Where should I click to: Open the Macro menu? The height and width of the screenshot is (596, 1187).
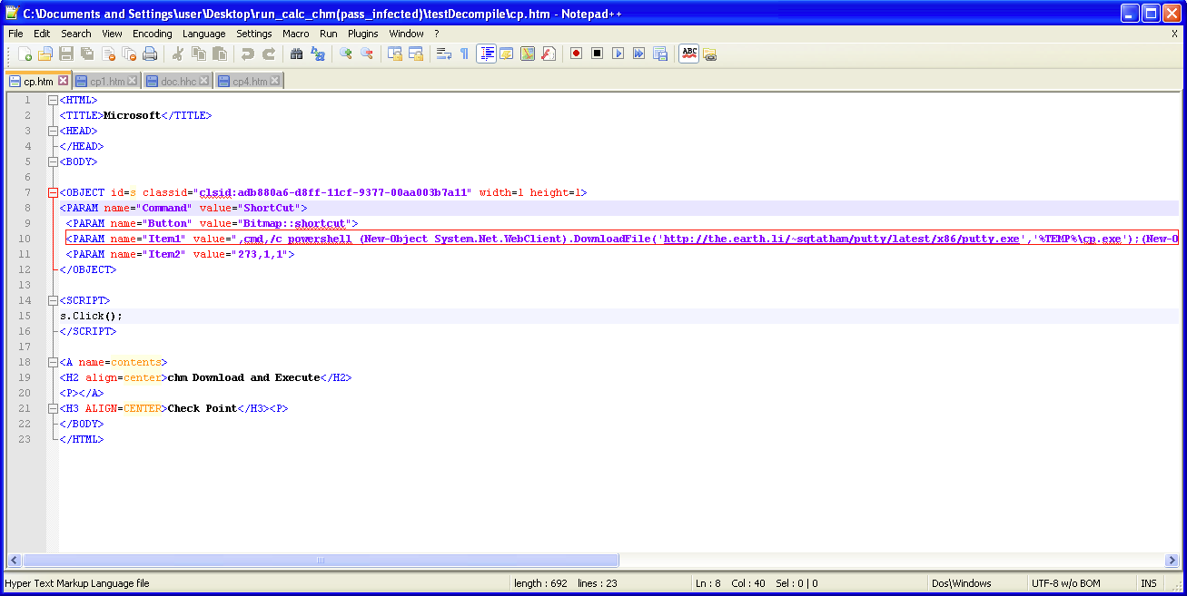(x=296, y=34)
